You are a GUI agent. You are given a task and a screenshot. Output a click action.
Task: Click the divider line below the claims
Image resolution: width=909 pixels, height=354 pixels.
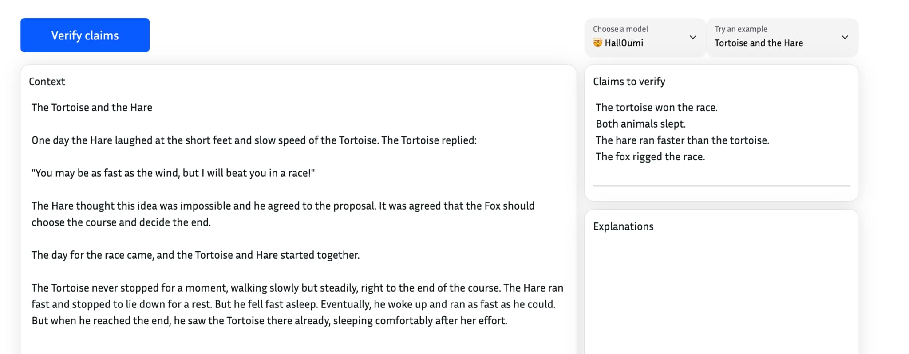tap(721, 186)
